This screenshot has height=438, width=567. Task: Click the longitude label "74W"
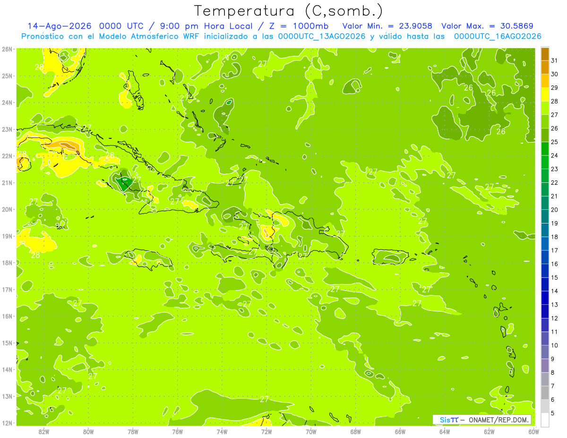coord(222,431)
